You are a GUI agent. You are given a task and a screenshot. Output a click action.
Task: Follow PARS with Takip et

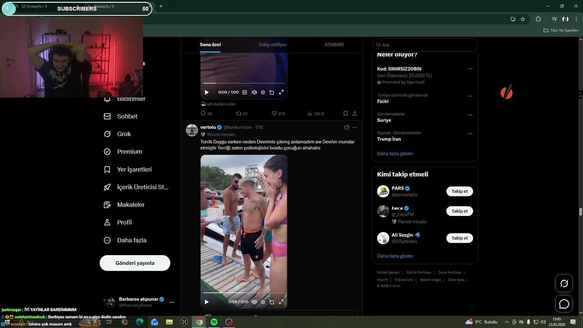coord(460,191)
